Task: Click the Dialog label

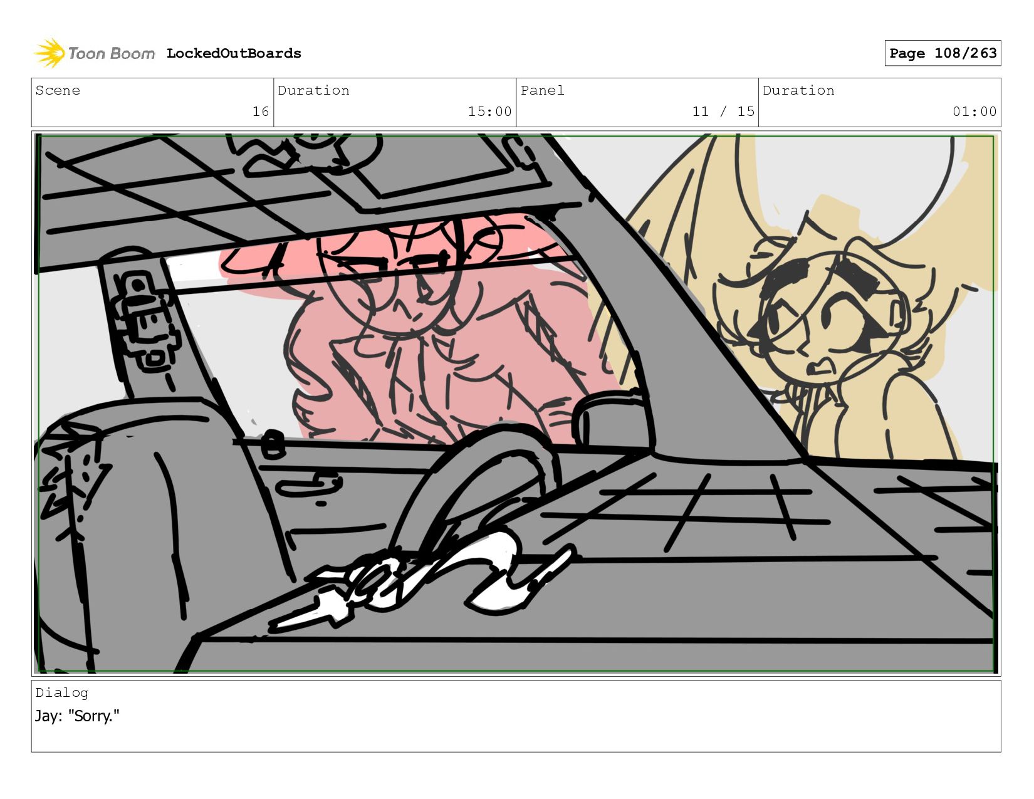Action: click(x=61, y=692)
